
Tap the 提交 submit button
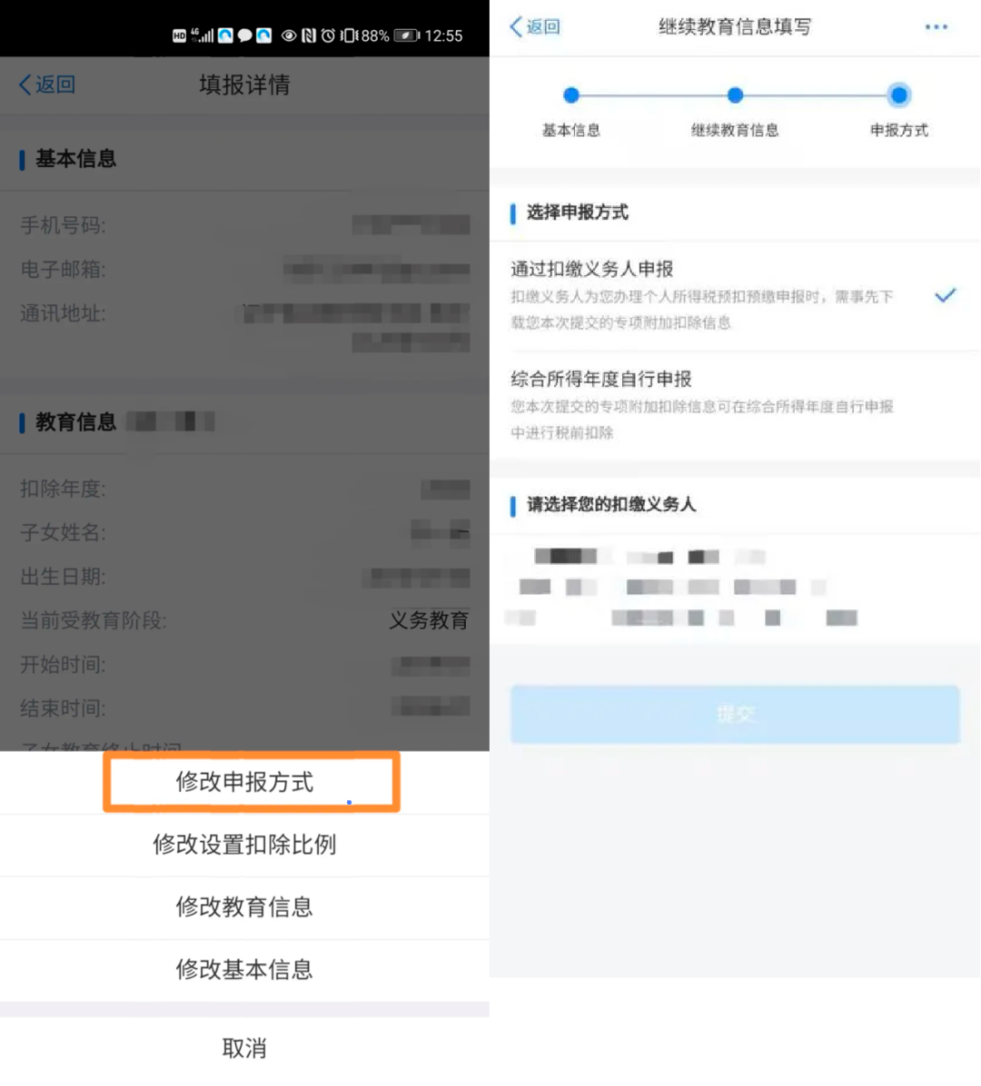[x=735, y=714]
